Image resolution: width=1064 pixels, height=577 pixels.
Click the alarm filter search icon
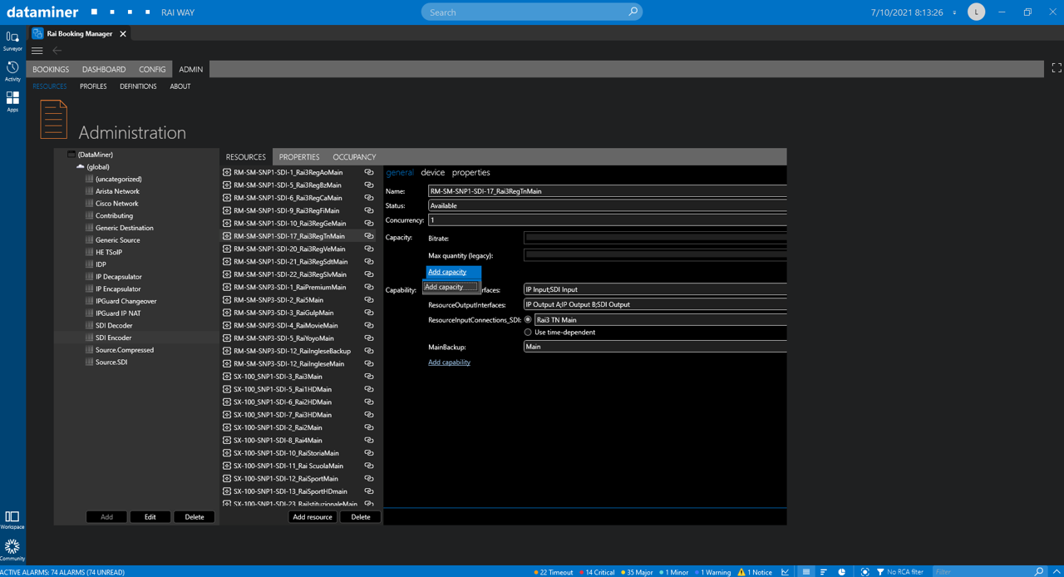click(x=1039, y=572)
